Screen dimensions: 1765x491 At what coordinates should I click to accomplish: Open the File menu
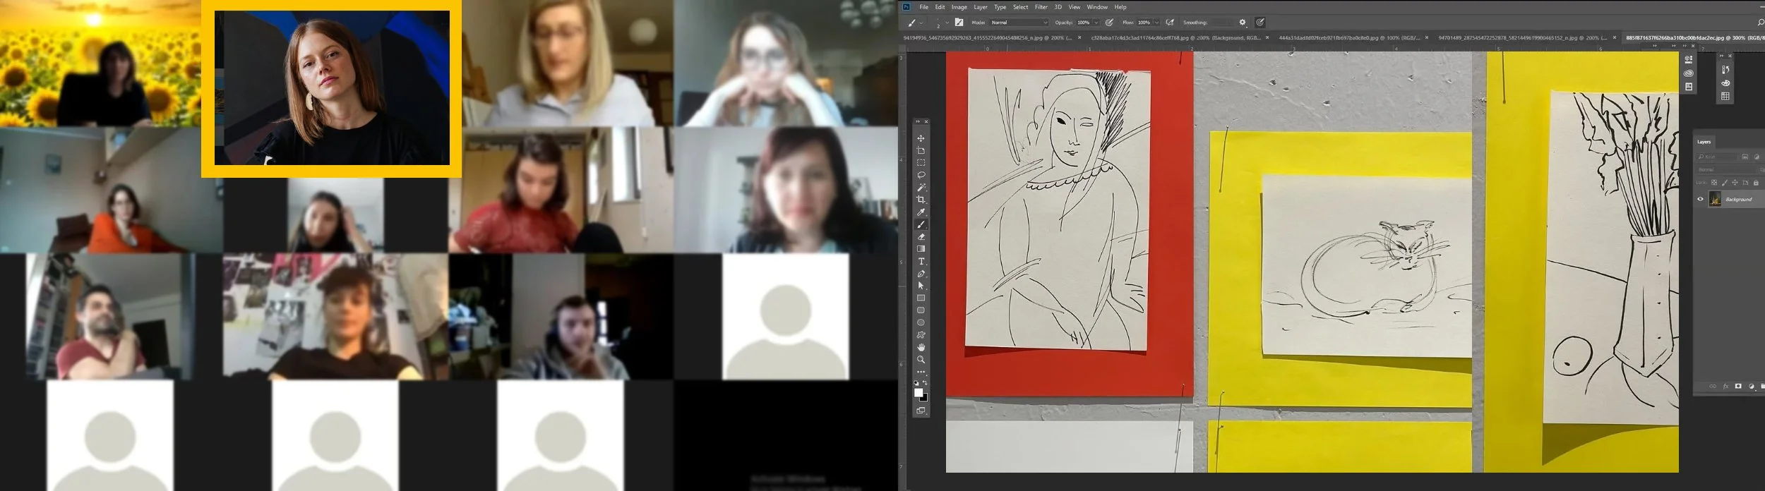923,7
